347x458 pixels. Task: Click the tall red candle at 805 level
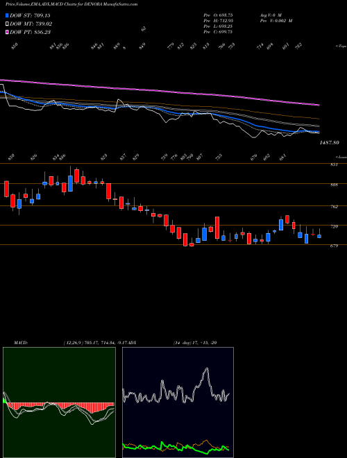click(108, 191)
